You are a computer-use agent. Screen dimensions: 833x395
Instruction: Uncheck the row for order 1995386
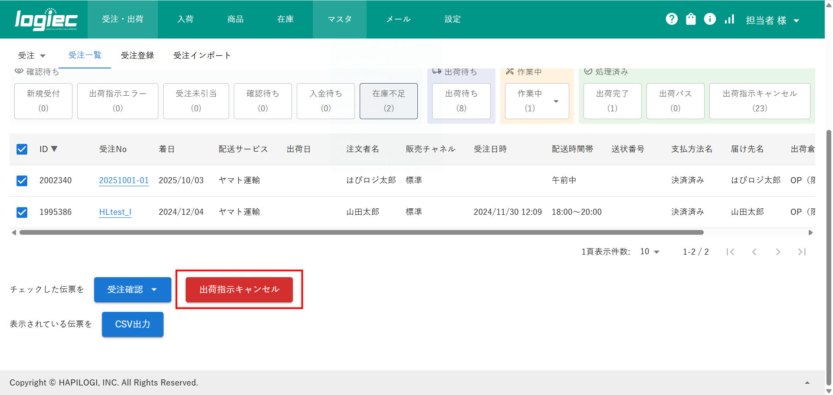click(x=22, y=212)
